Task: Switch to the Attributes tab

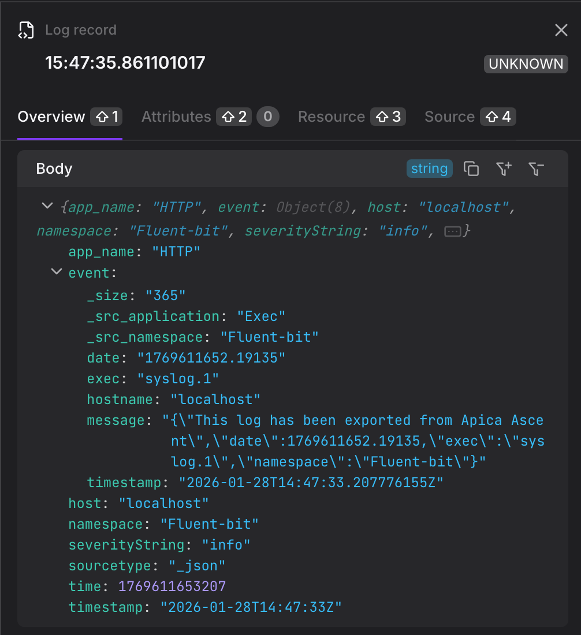Action: point(176,117)
